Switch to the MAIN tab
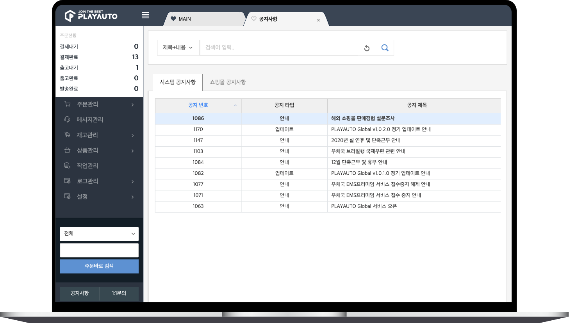This screenshot has height=323, width=569. pos(203,19)
